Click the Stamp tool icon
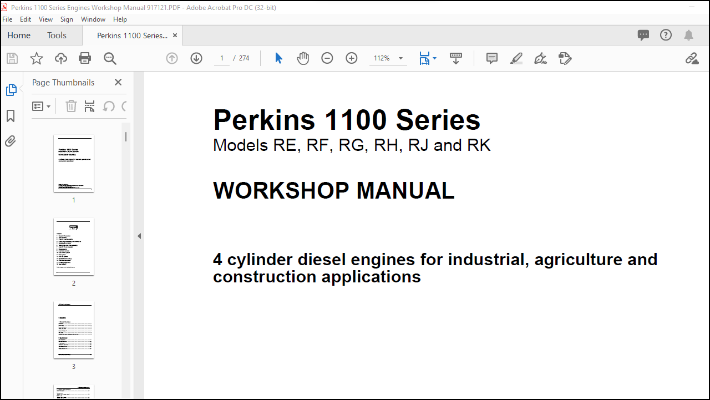The image size is (710, 400). [565, 58]
